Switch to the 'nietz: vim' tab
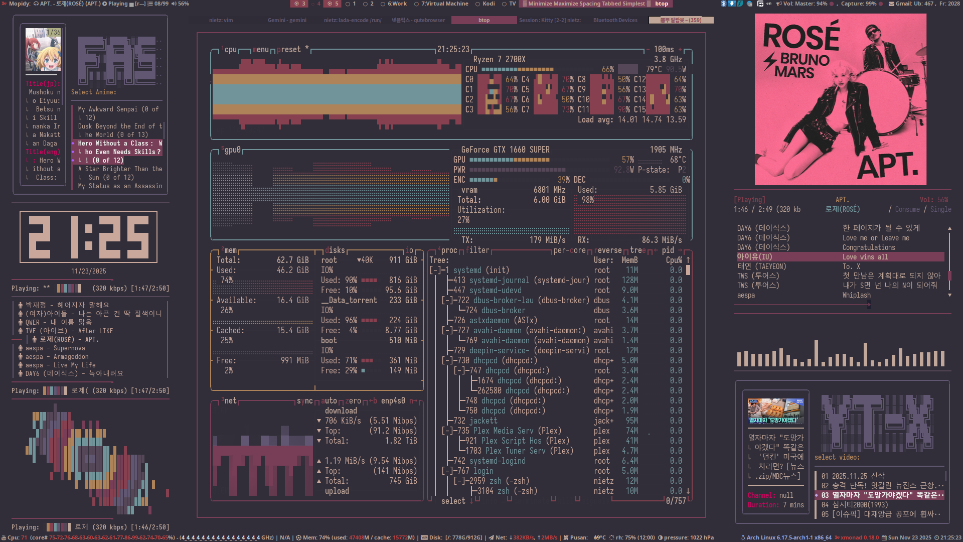This screenshot has width=963, height=542. (221, 20)
